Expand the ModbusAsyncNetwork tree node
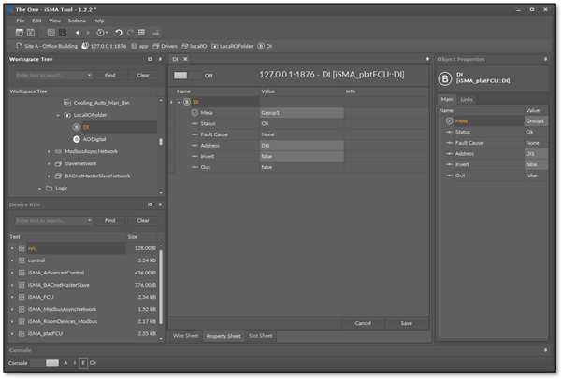Viewport: 563px width, 380px height. pyautogui.click(x=49, y=150)
